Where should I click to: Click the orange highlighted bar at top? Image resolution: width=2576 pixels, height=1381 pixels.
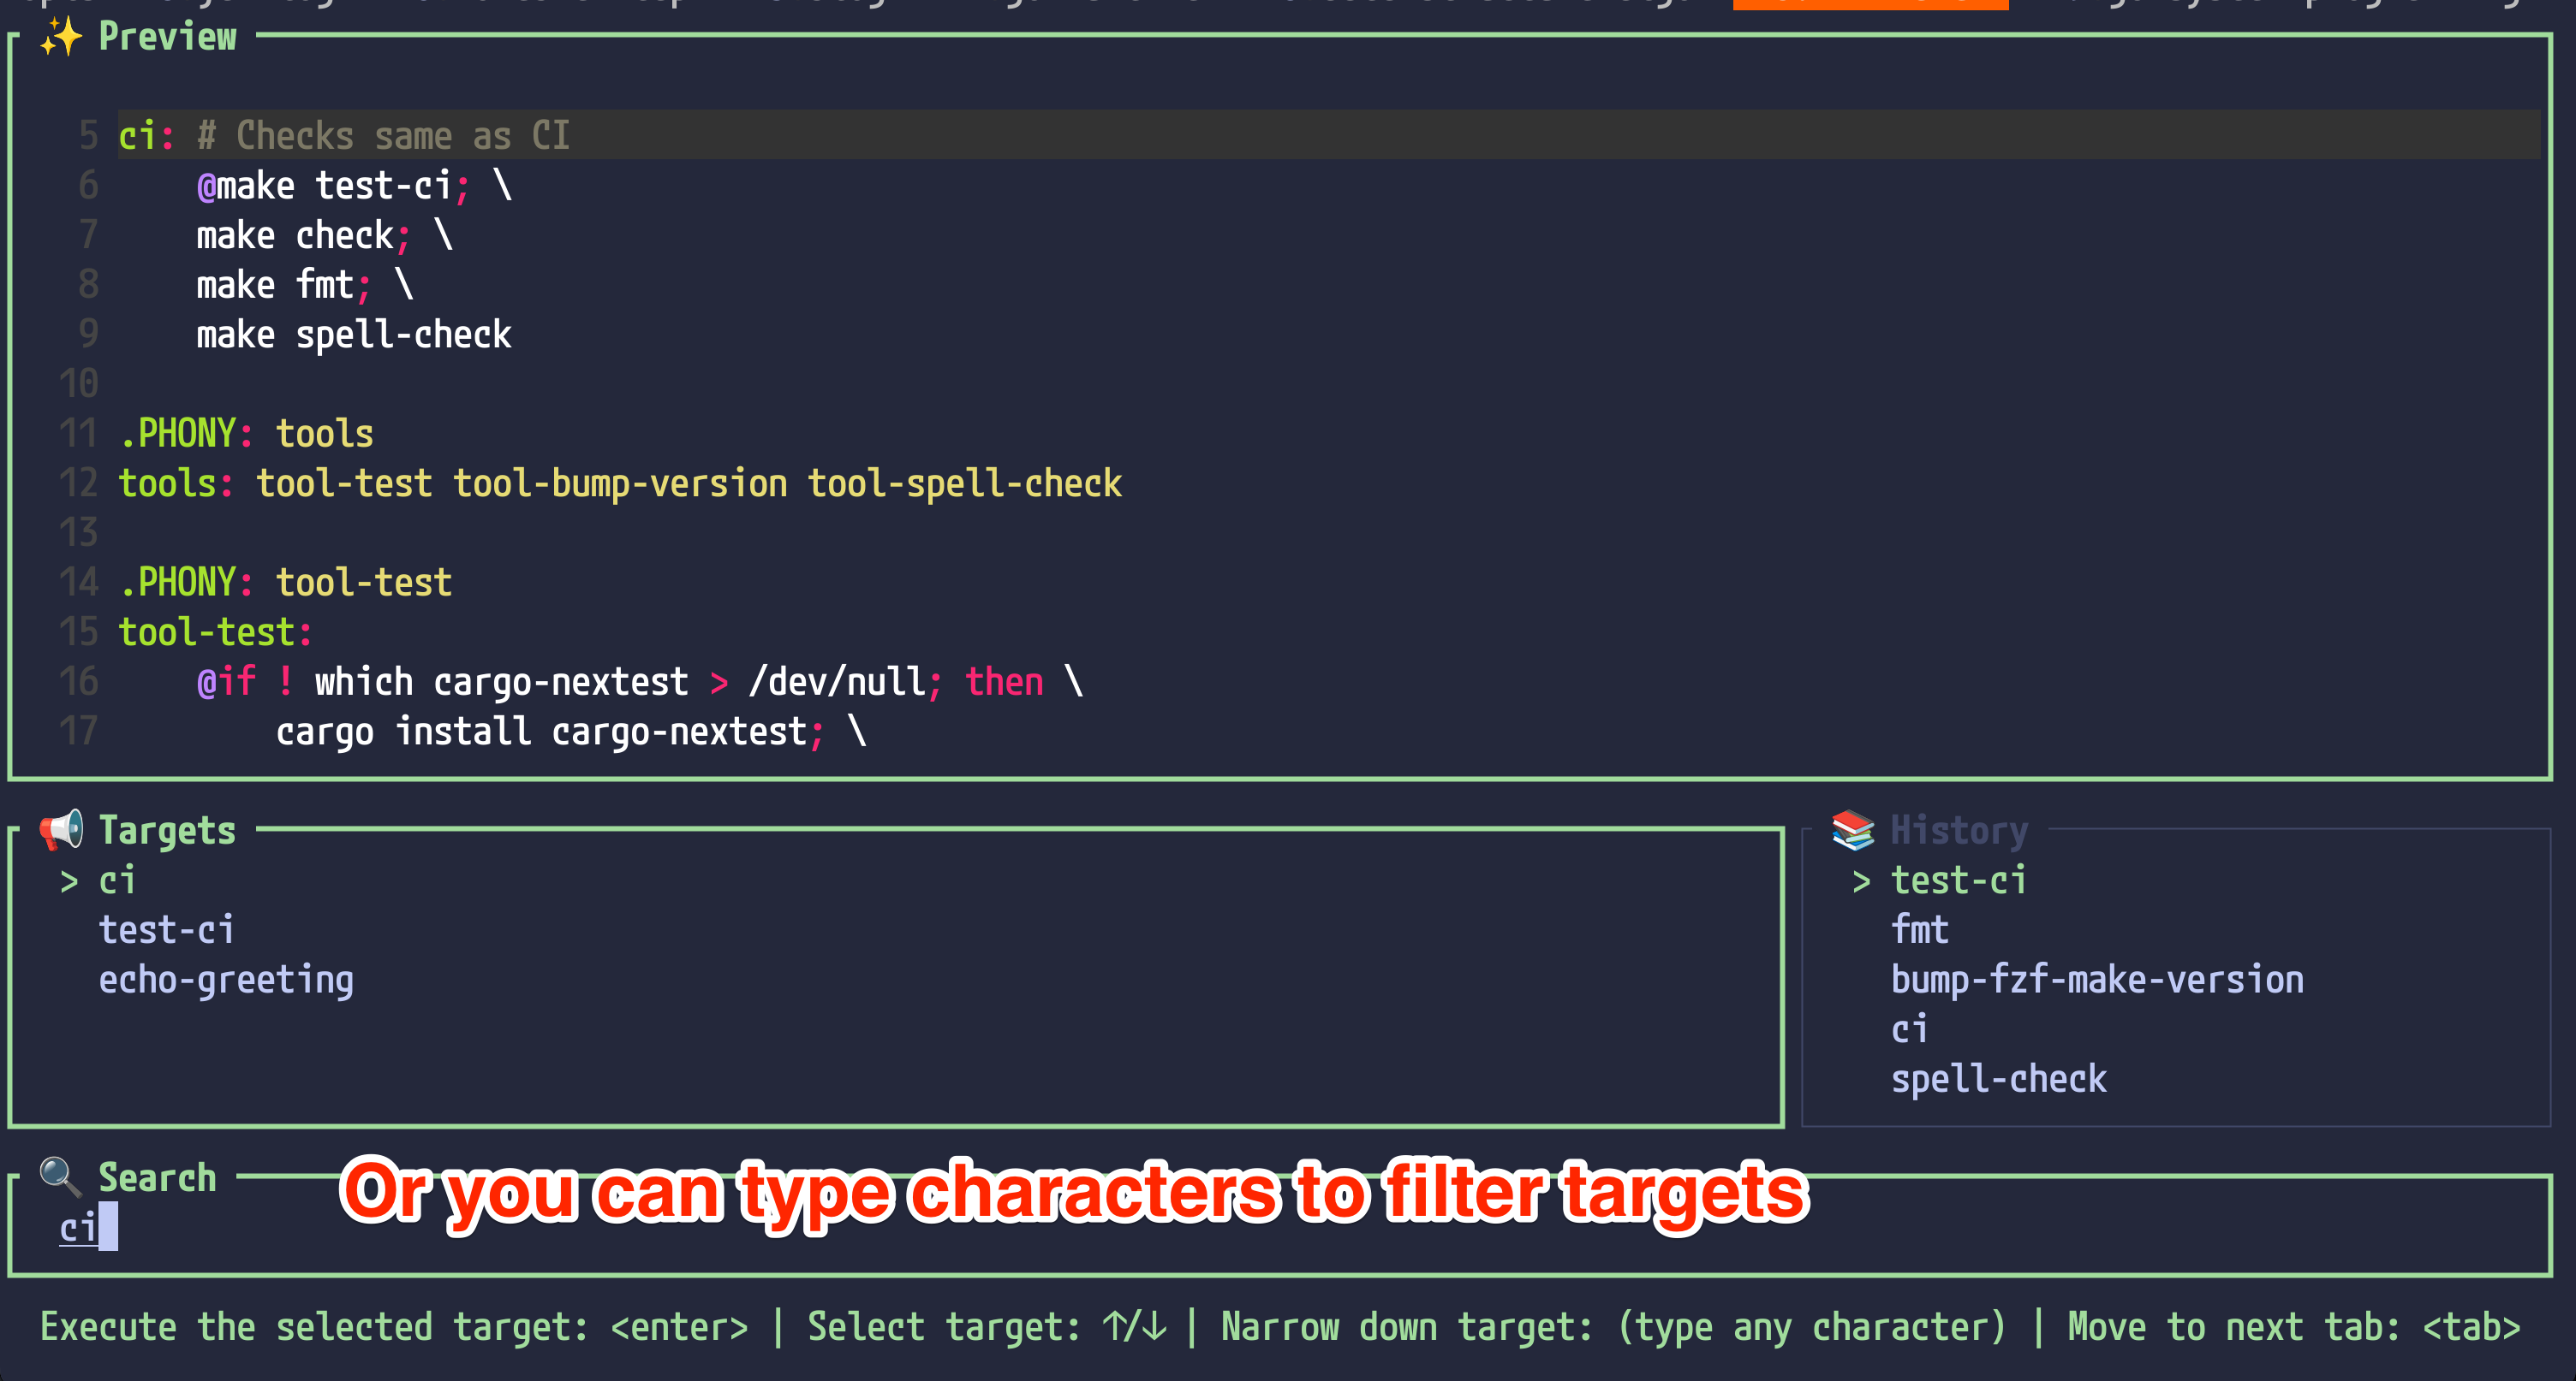coord(1870,4)
